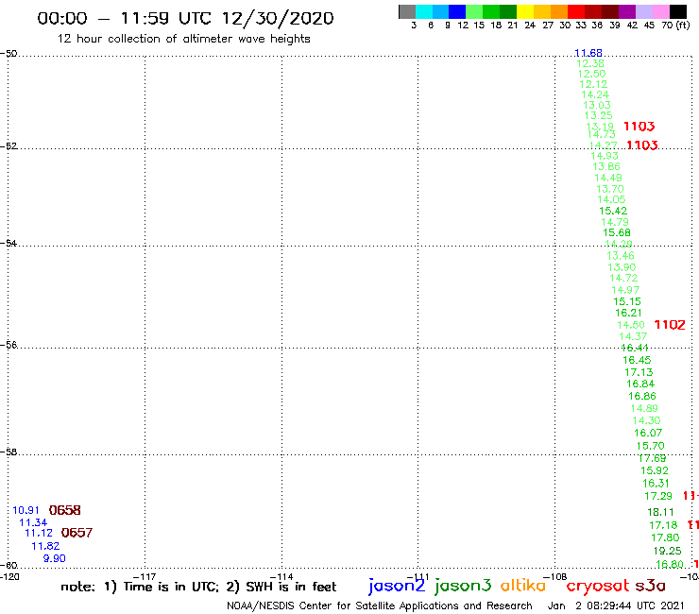
Task: Click the -117 longitude axis label
Action: 145,577
